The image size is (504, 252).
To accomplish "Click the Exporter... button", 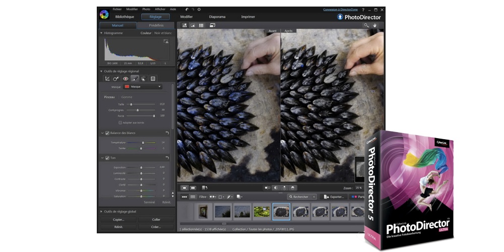I will [x=334, y=197].
